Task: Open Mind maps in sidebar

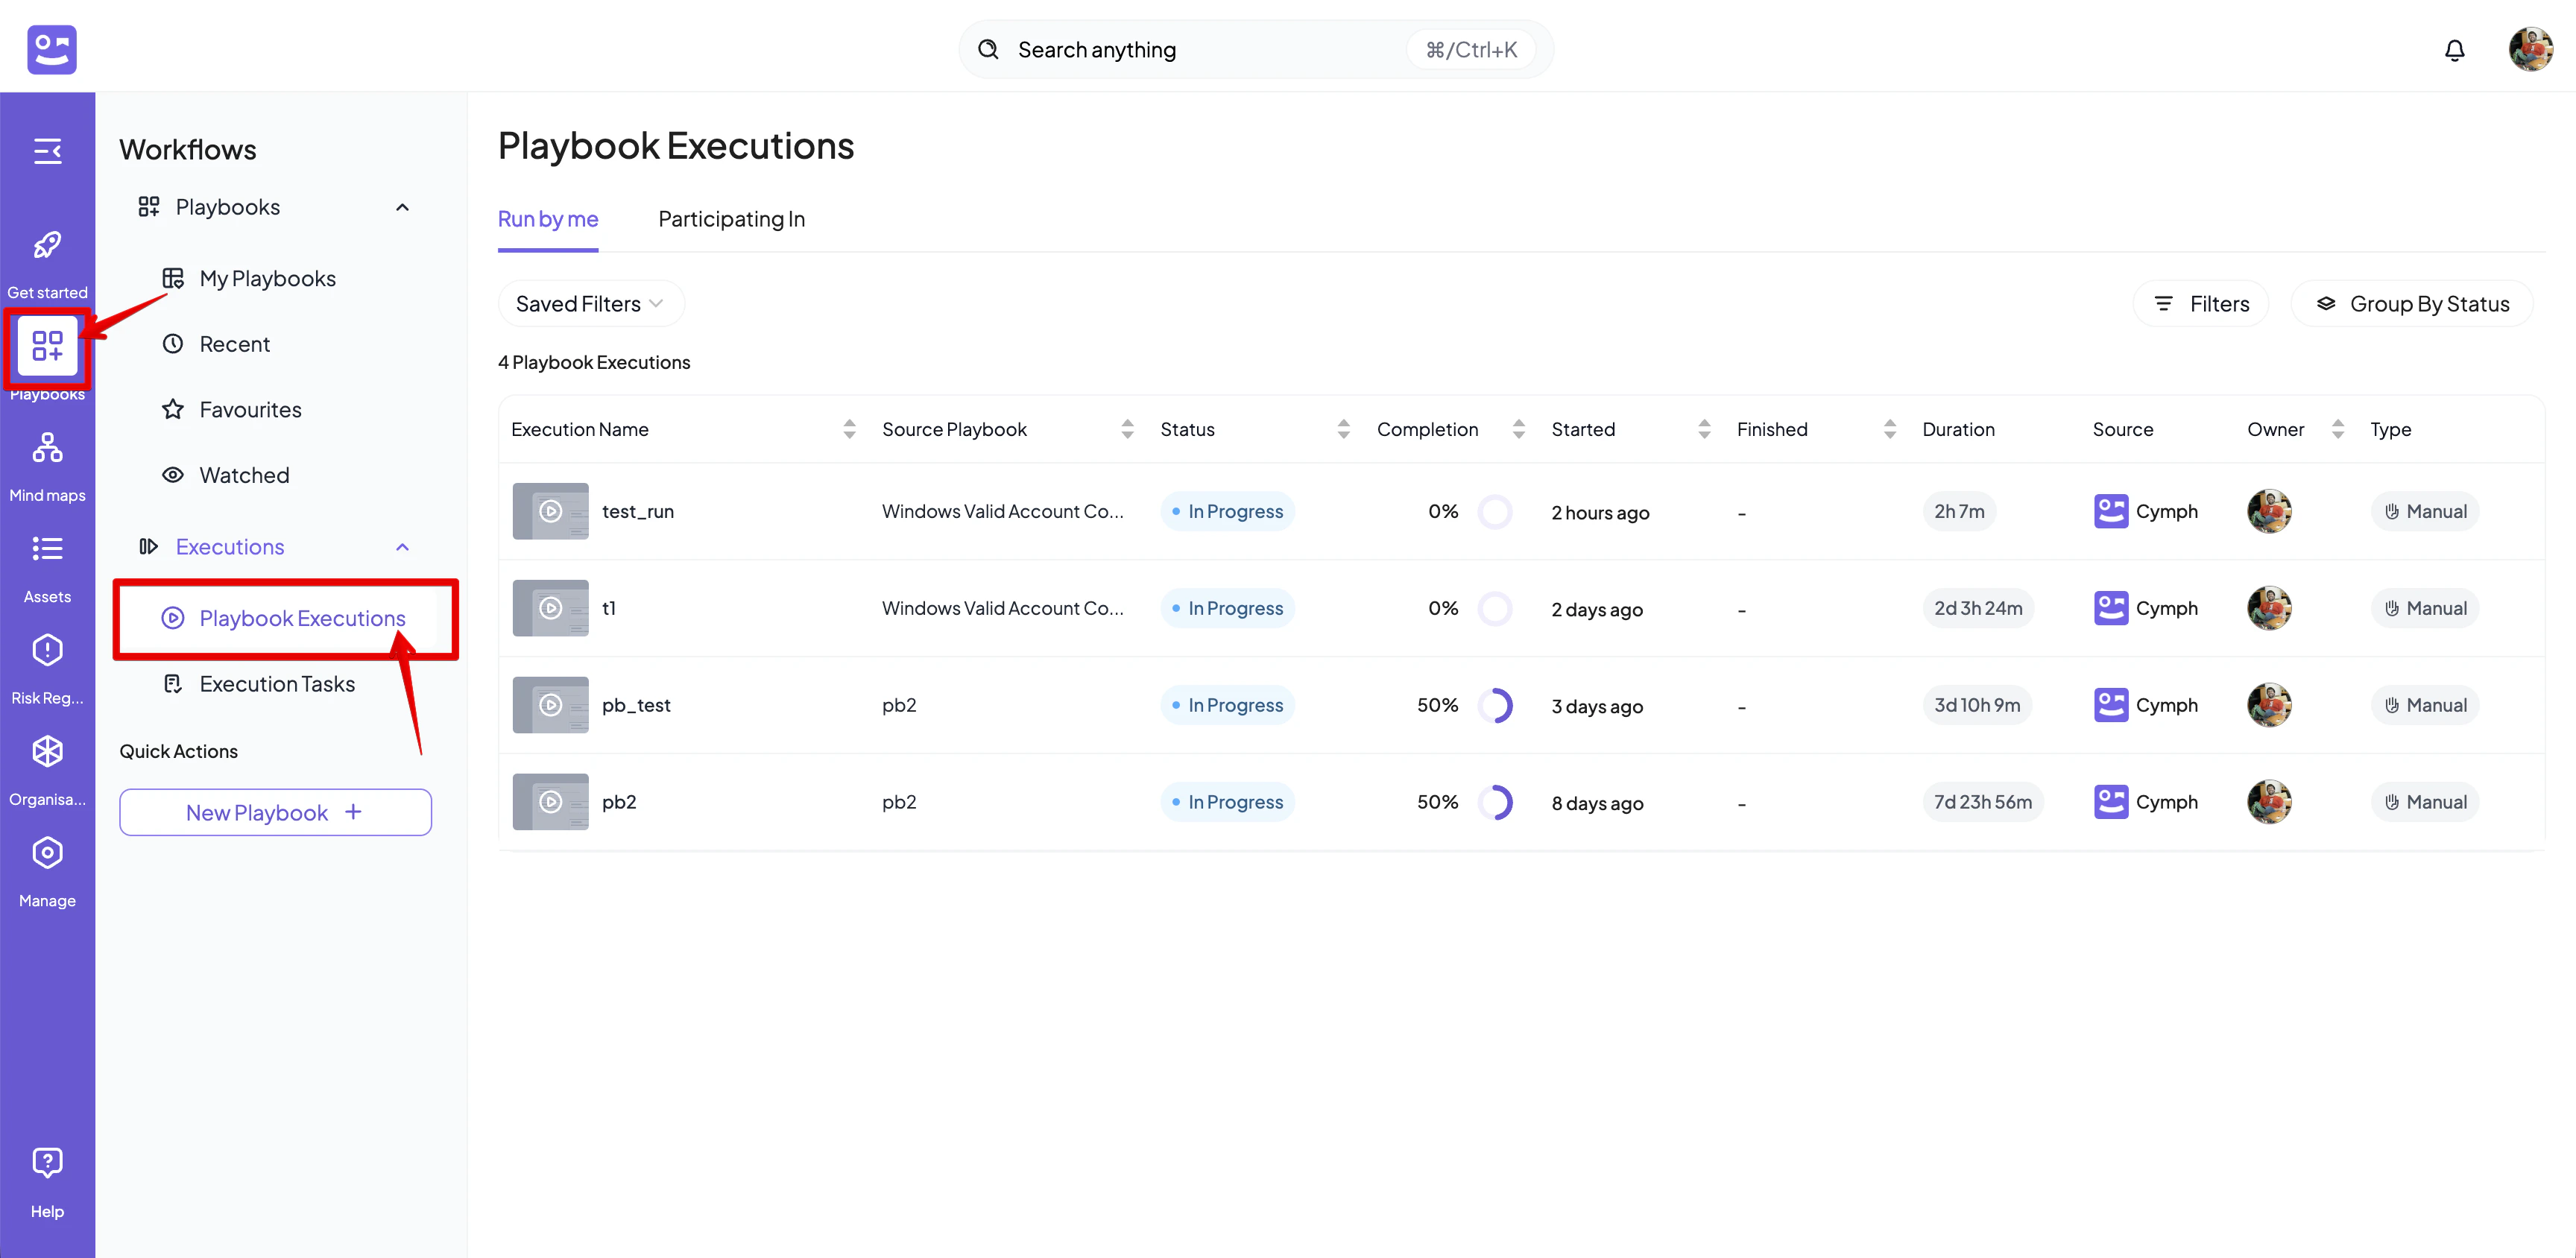Action: 47,448
